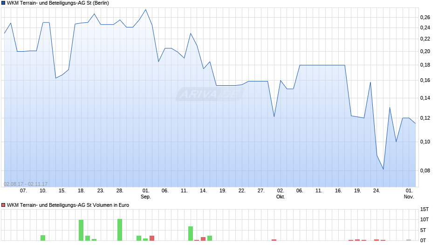Click the 0,16 price axis label
The height and width of the screenshot is (245, 438).
pyautogui.click(x=425, y=81)
